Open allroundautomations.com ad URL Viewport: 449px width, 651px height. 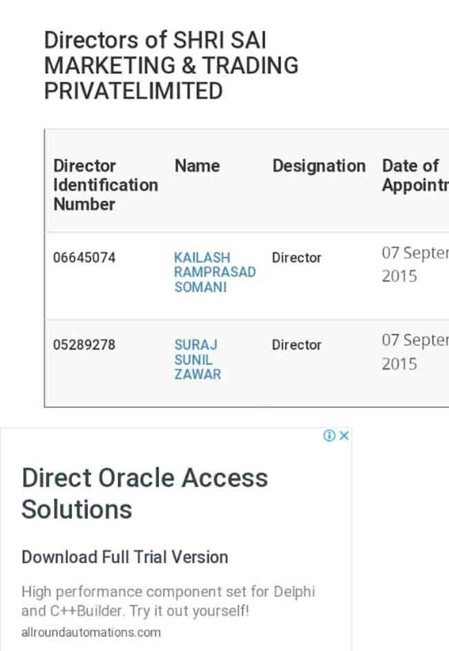click(x=91, y=632)
